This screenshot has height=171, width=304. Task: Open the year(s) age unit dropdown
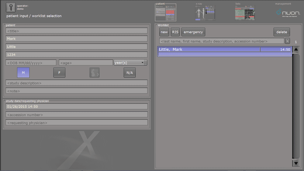coord(130,63)
